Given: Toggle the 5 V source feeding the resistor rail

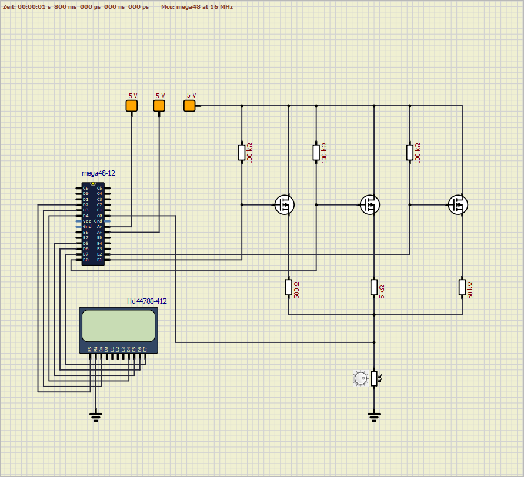Looking at the screenshot, I should tap(189, 106).
